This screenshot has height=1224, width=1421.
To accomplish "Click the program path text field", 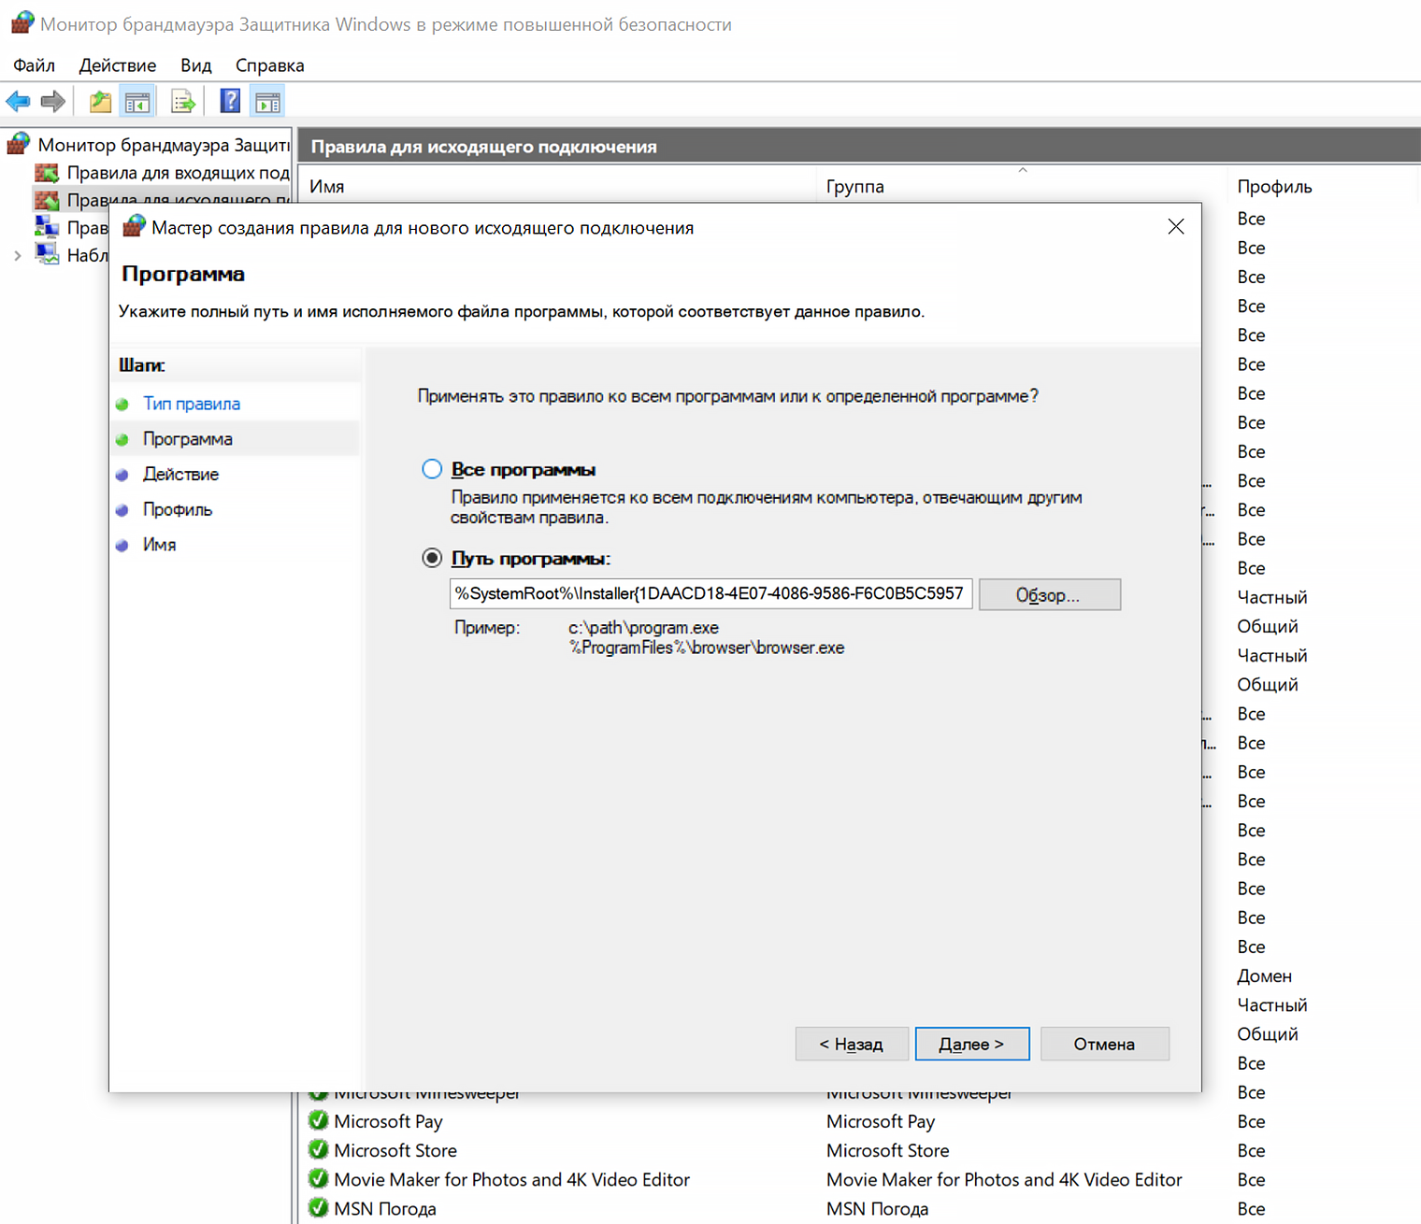I will tap(710, 594).
